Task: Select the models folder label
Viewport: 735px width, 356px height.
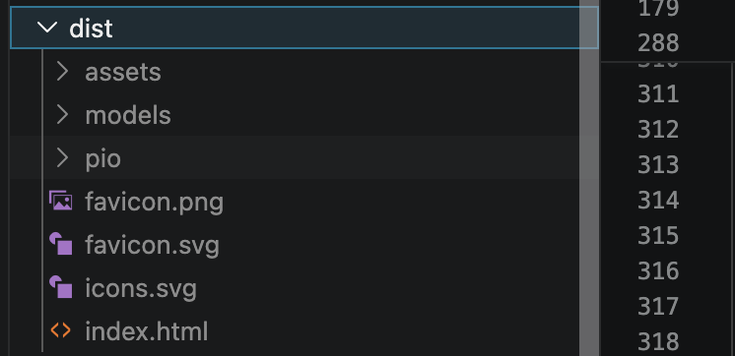Action: coord(128,115)
